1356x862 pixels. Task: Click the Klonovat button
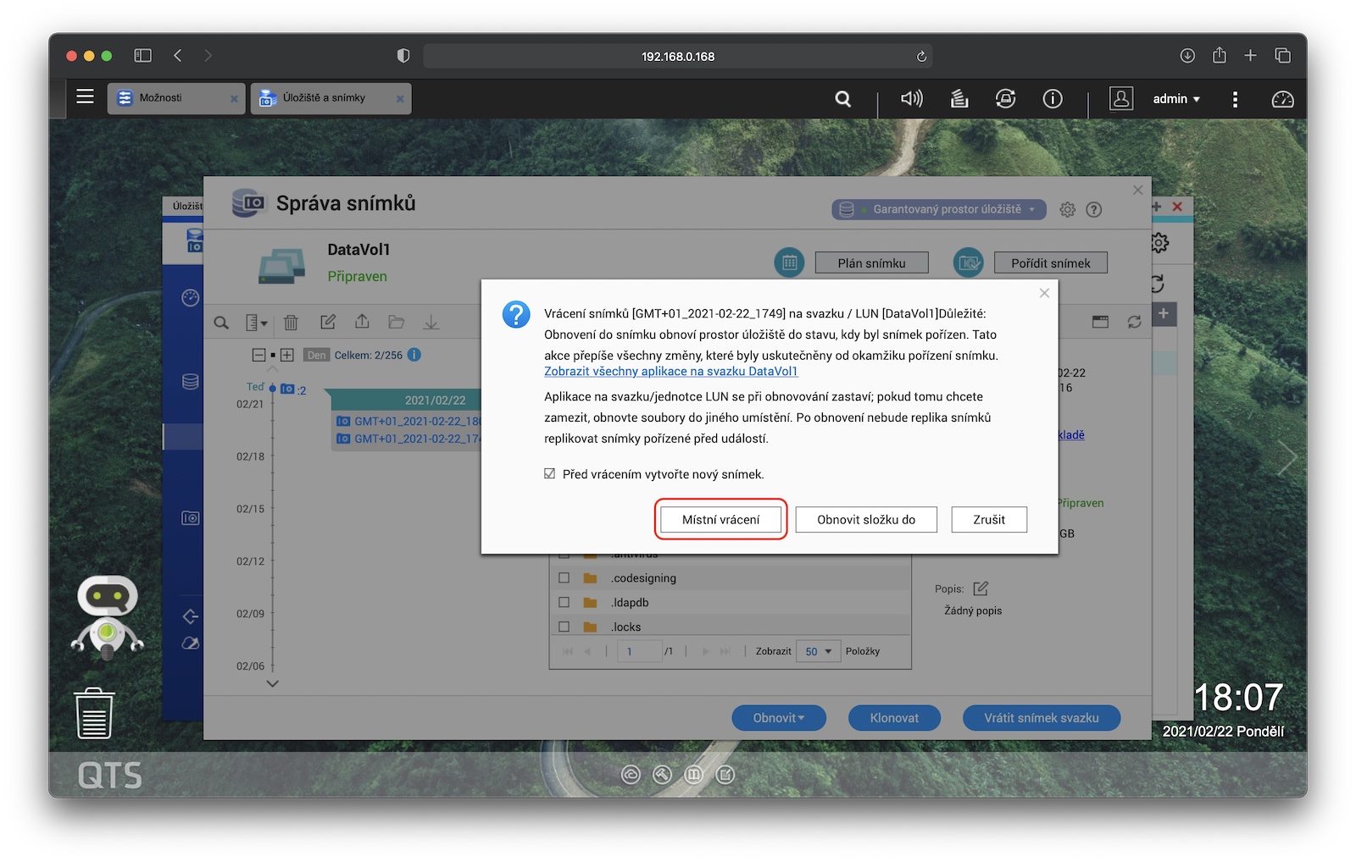(894, 718)
